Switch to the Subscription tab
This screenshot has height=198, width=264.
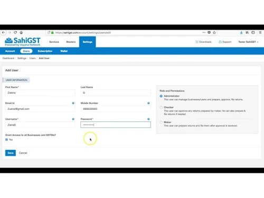pyautogui.click(x=45, y=51)
